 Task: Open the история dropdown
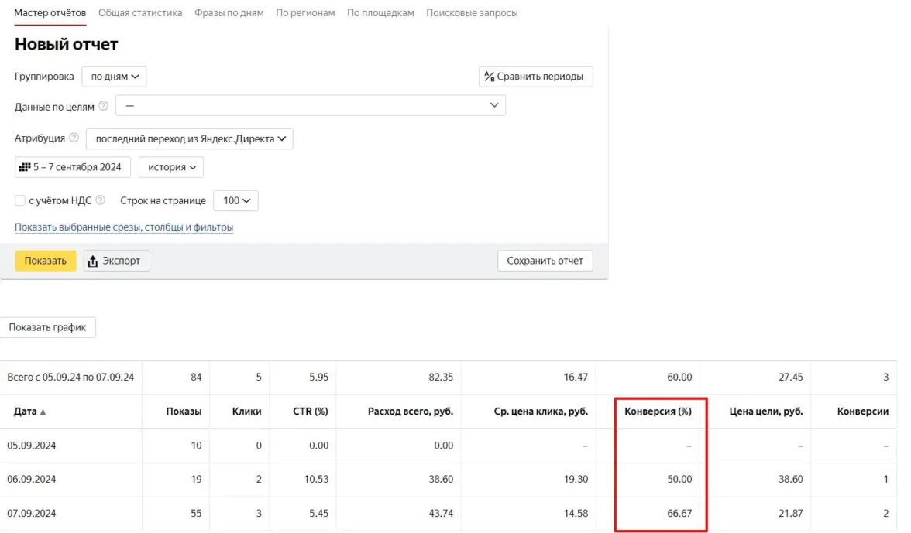coord(170,167)
